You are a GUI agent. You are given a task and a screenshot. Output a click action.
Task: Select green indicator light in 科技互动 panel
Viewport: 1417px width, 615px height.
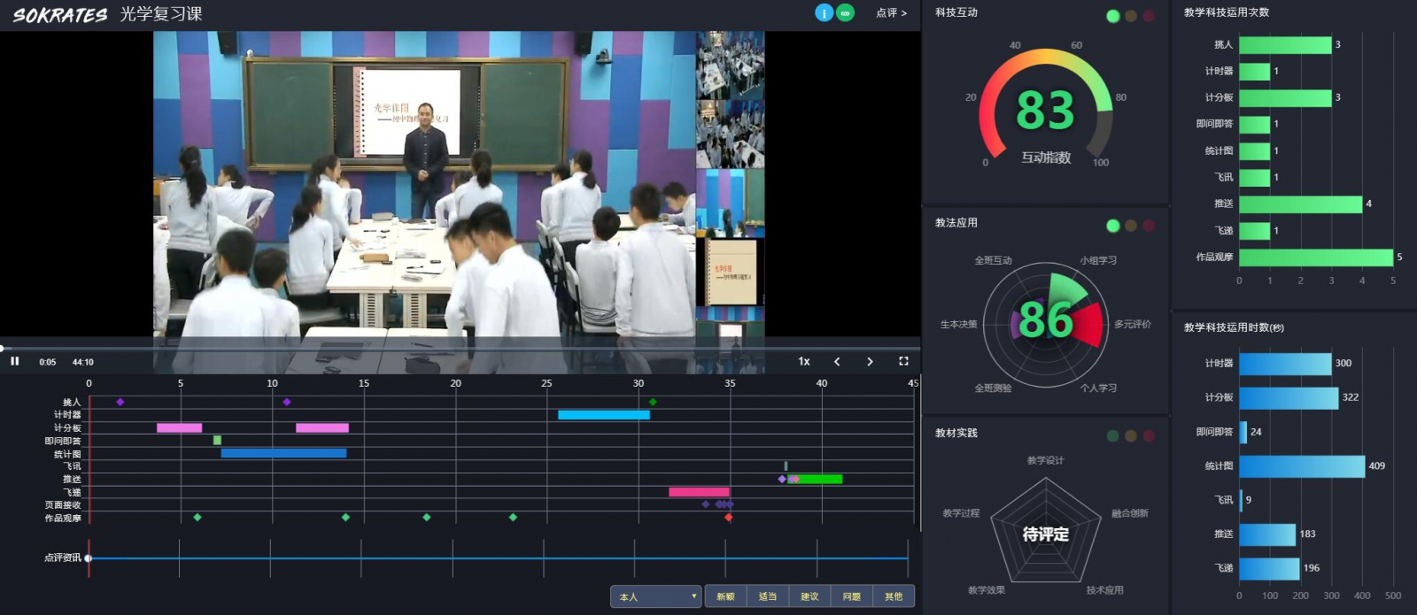[1113, 16]
